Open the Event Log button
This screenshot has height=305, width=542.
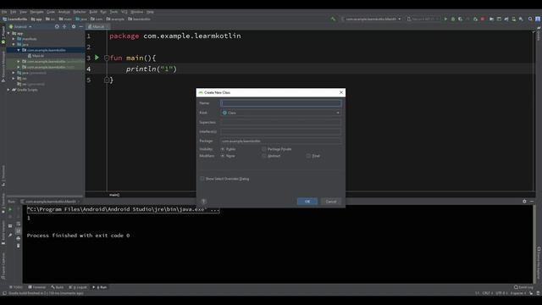[x=523, y=287]
